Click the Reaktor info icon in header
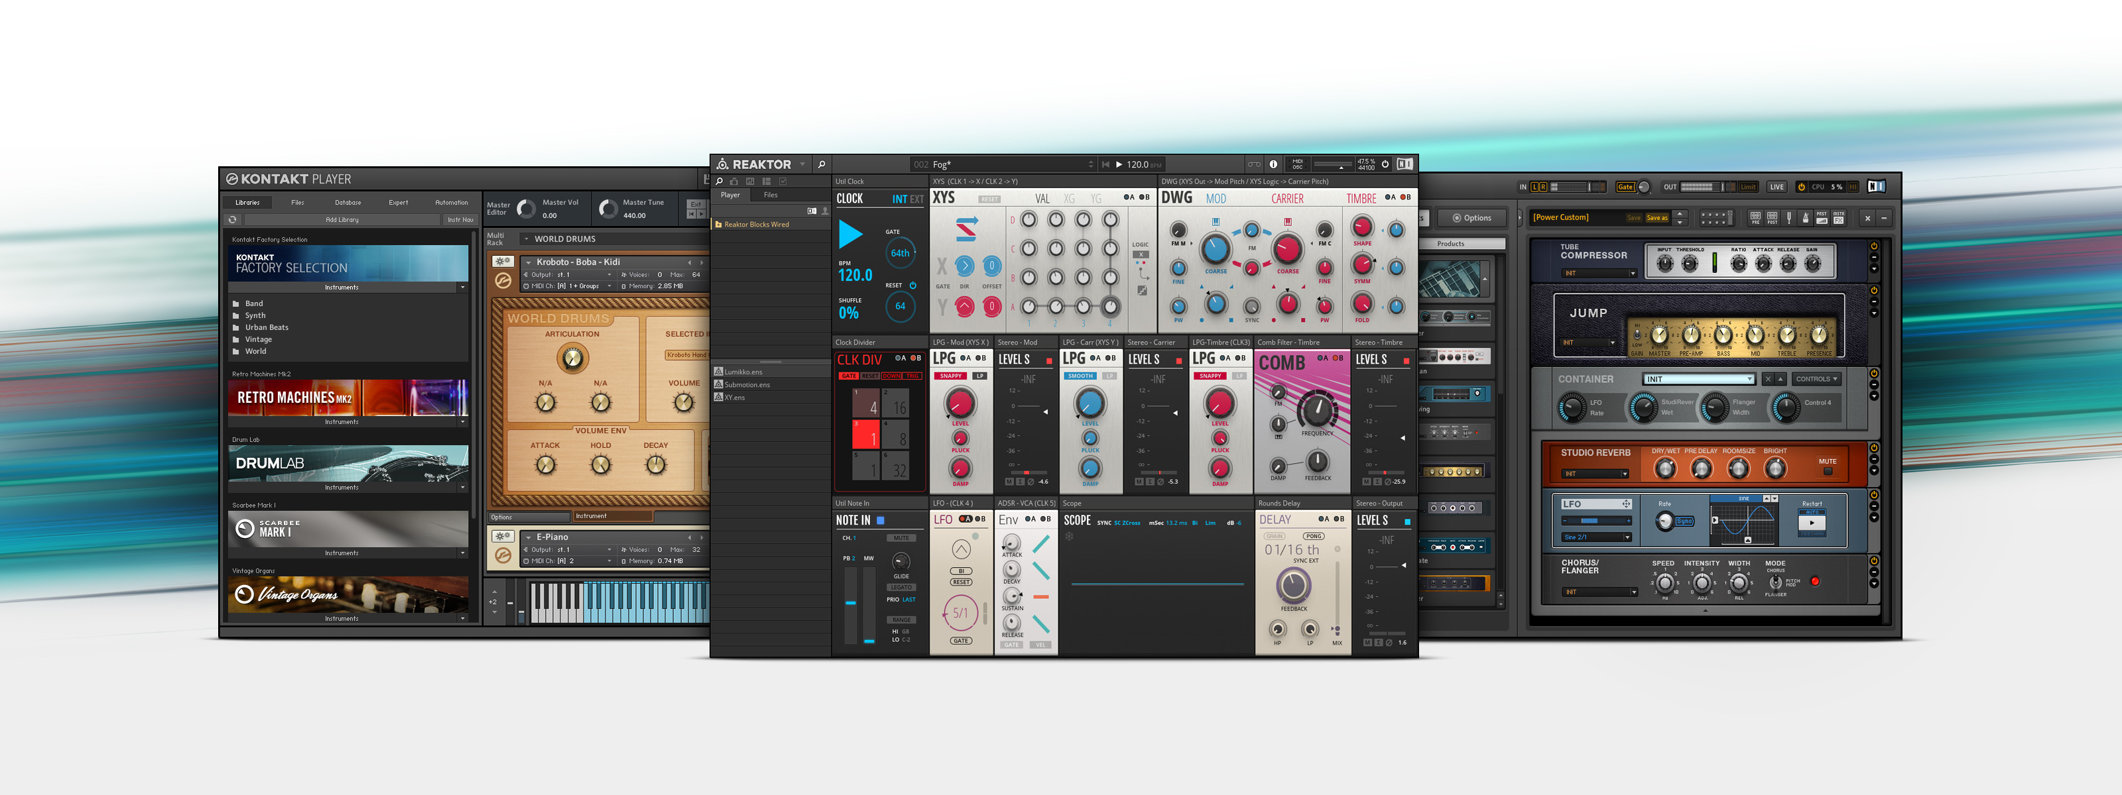This screenshot has height=795, width=2122. pyautogui.click(x=1273, y=164)
